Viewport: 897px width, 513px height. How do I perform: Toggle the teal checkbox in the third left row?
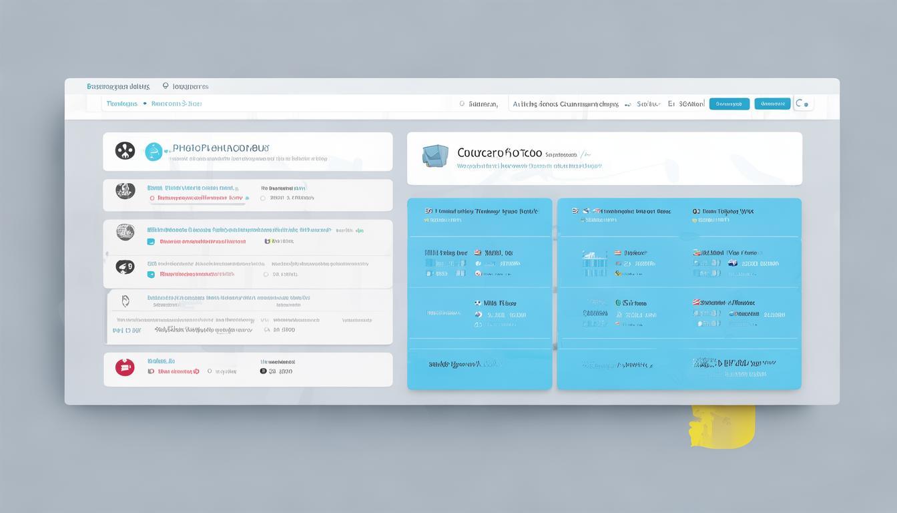pyautogui.click(x=151, y=242)
